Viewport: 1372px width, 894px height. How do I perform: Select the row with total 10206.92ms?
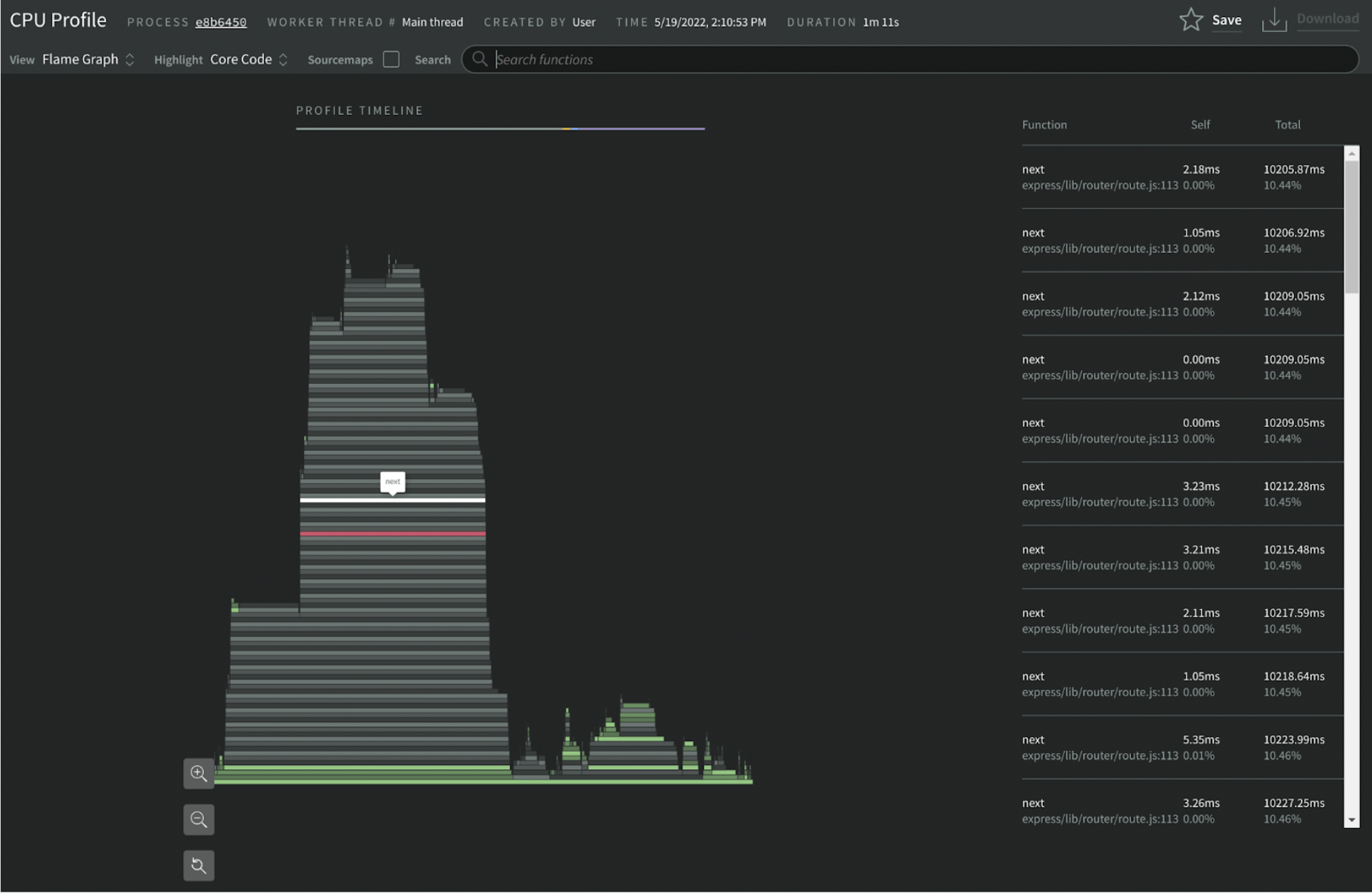[1182, 240]
